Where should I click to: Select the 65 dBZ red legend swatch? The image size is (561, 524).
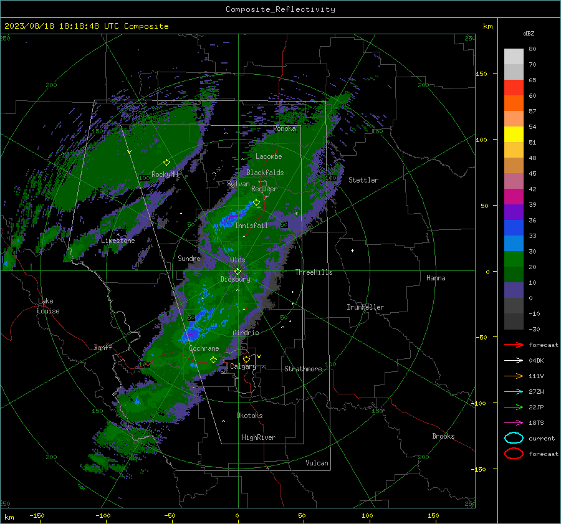514,87
